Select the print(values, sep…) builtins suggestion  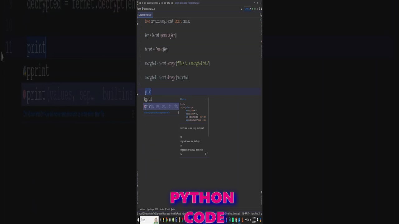161,106
